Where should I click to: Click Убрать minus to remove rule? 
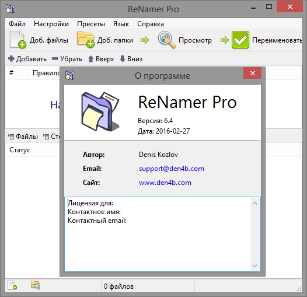[67, 59]
